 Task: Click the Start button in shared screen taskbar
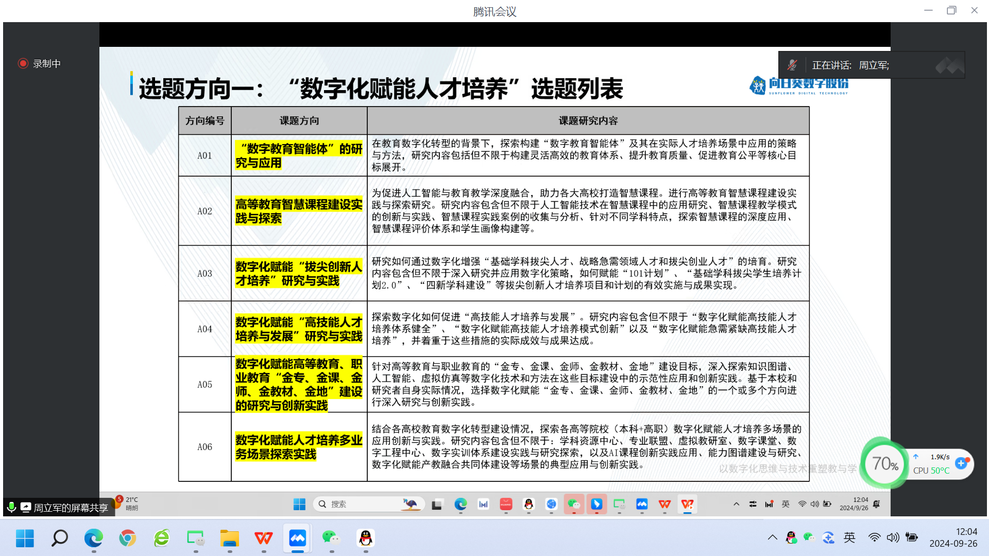click(x=299, y=504)
